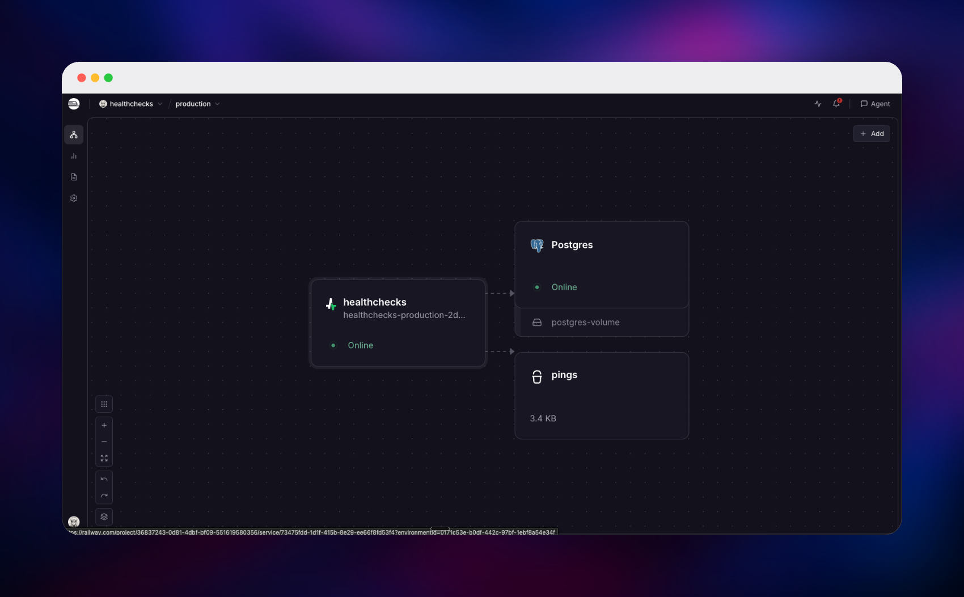This screenshot has width=964, height=597.
Task: Open the healthchecks-production-2d... domain link
Action: click(x=404, y=315)
